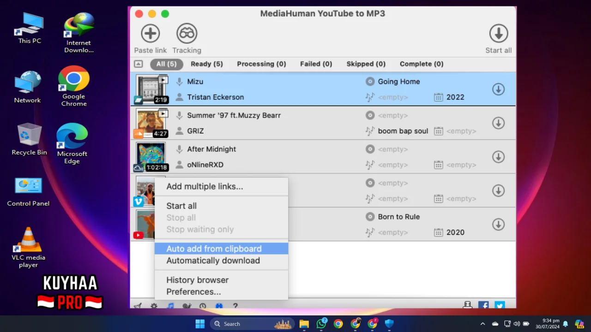Click the music note icon in bottom bar

[170, 306]
